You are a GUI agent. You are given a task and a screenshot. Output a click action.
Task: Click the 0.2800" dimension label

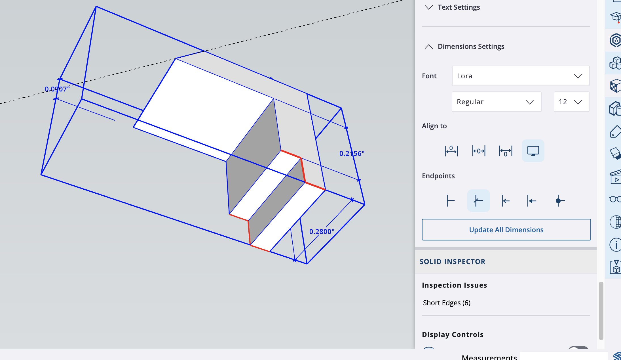click(322, 231)
